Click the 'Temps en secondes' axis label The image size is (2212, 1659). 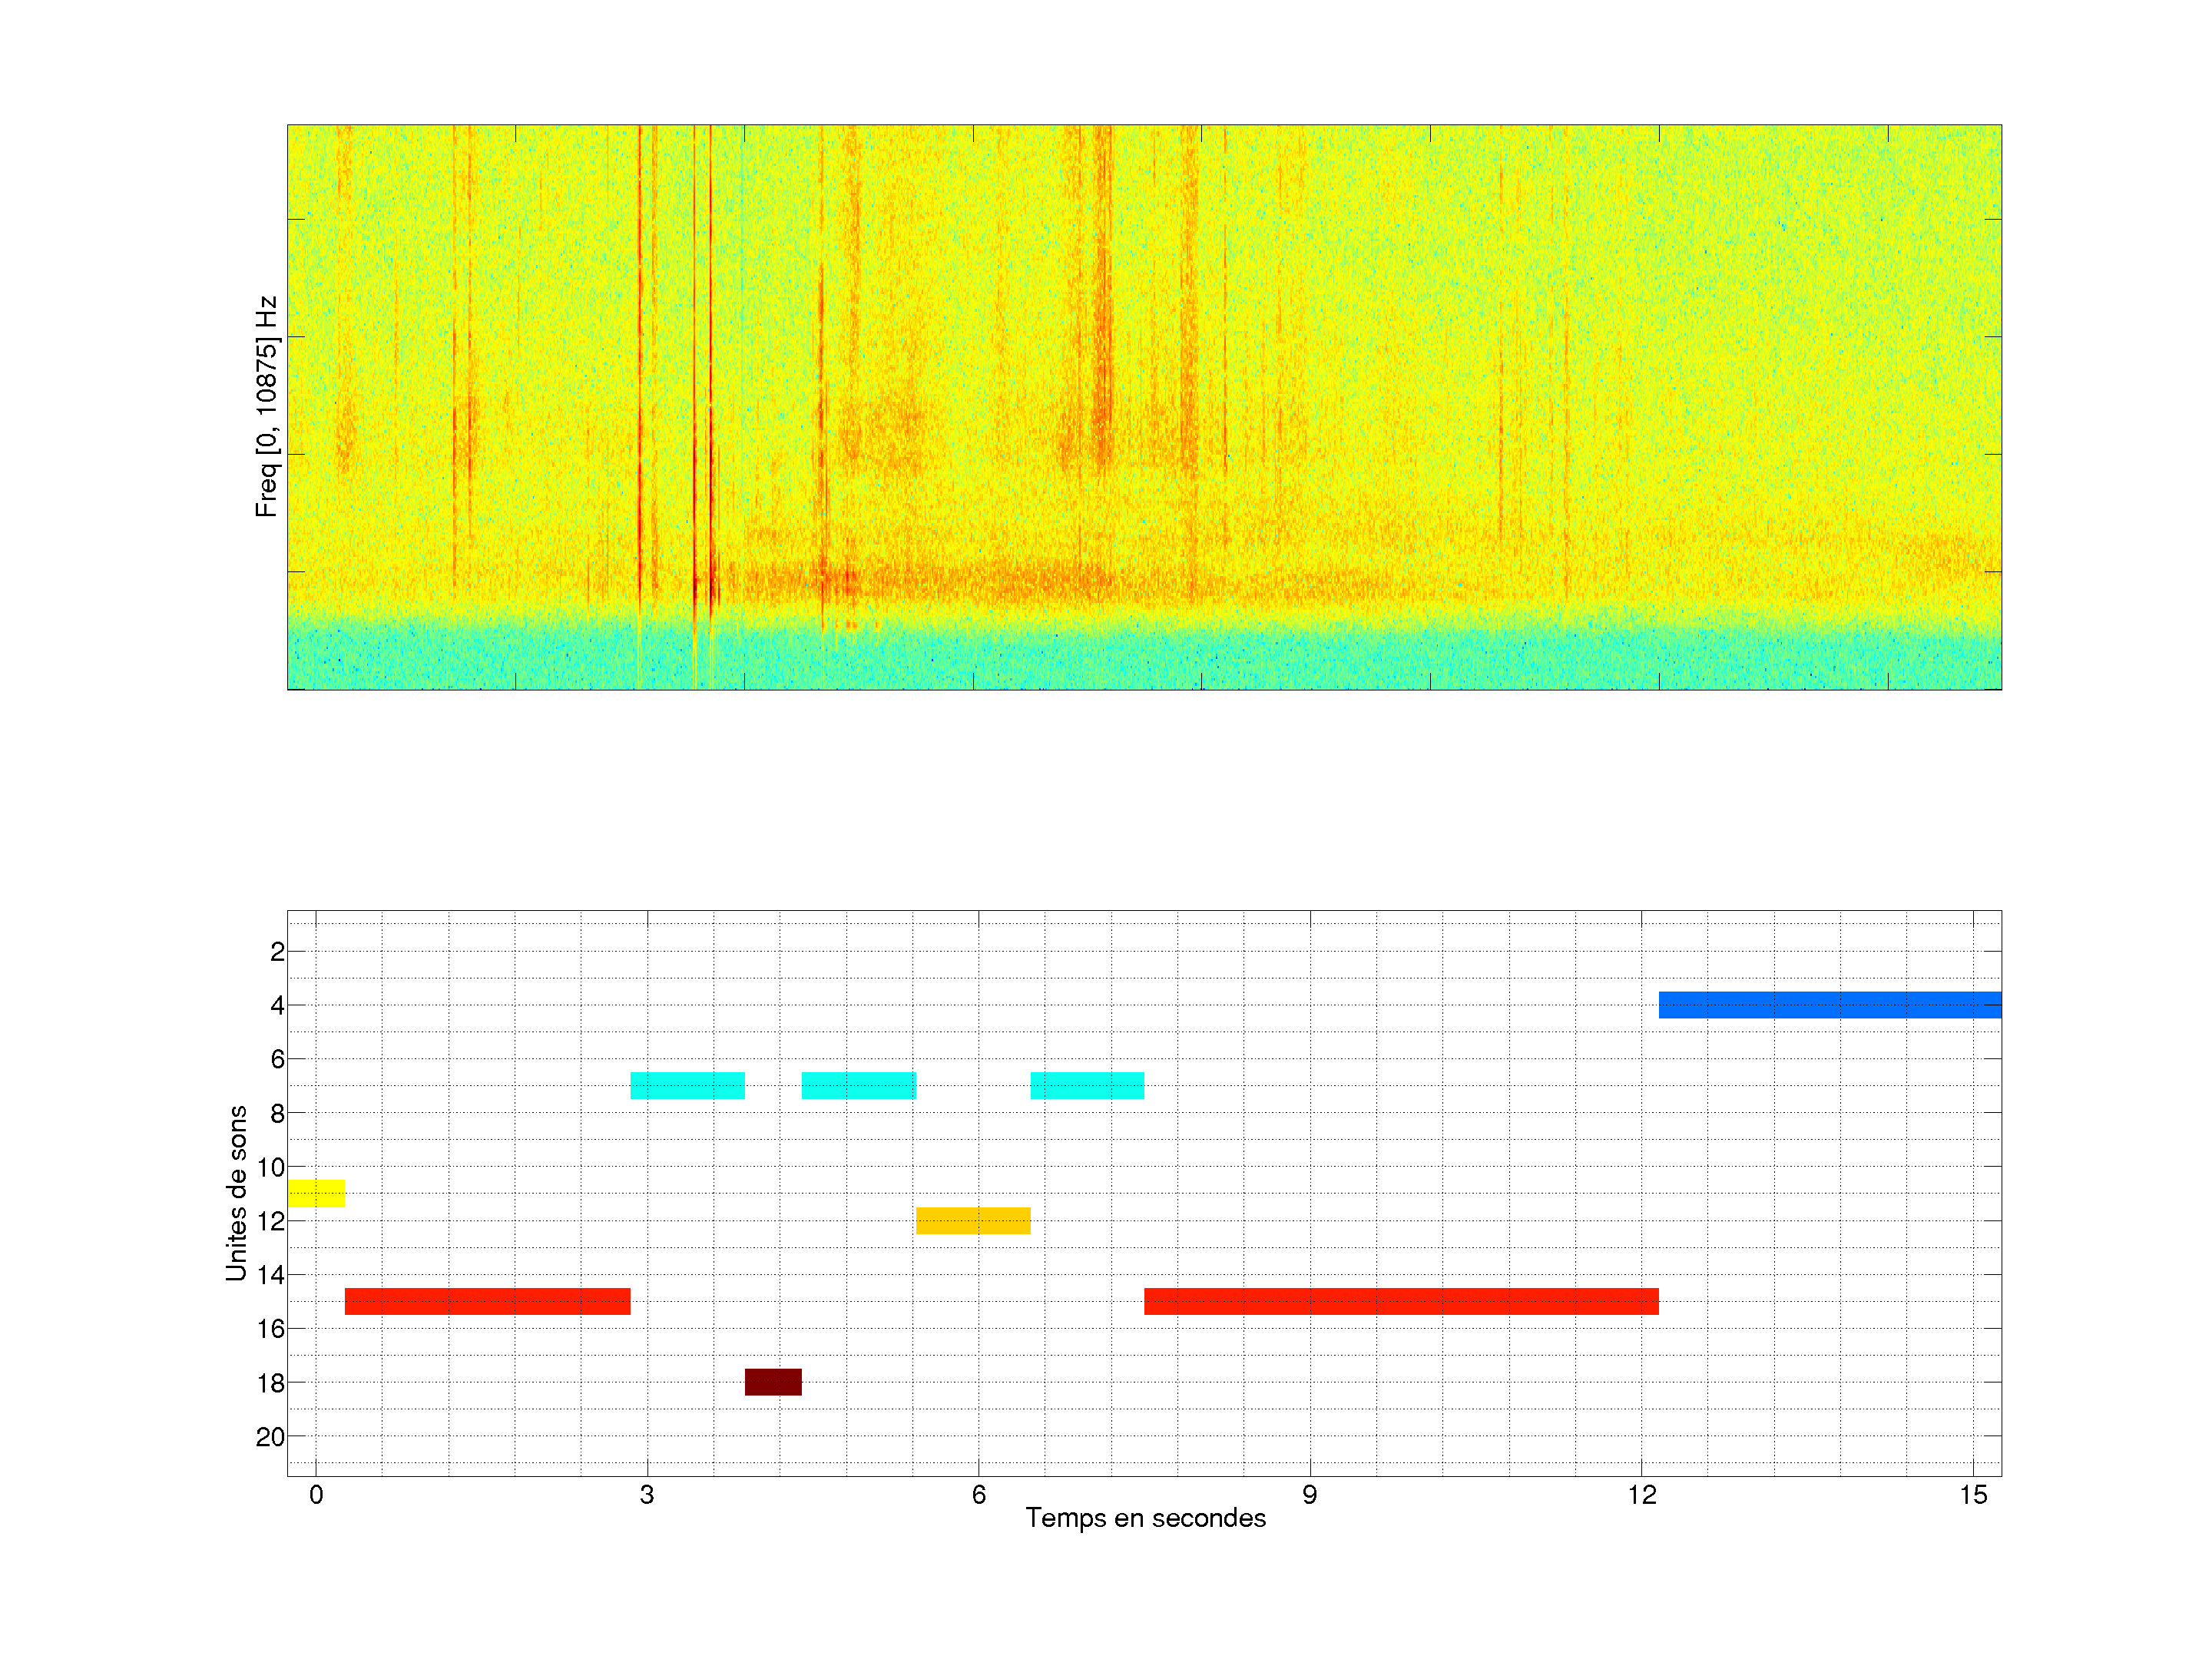click(x=1145, y=1519)
